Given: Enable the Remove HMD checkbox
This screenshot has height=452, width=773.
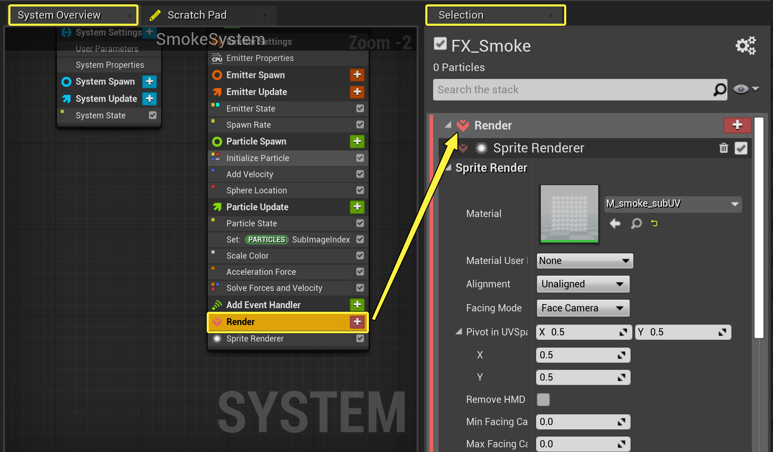Looking at the screenshot, I should coord(543,399).
